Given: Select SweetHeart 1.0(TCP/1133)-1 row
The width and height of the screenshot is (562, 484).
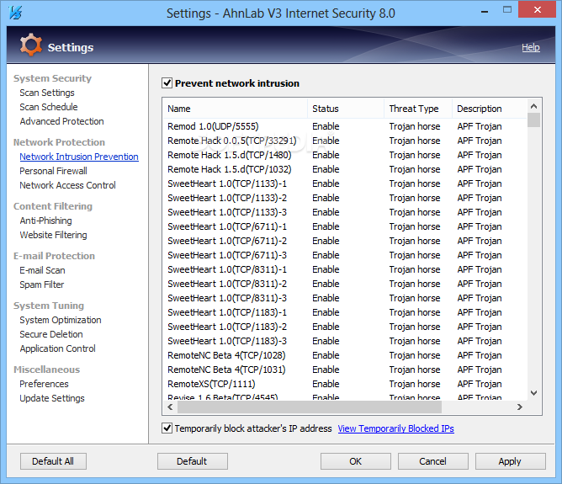Looking at the screenshot, I should [x=345, y=183].
